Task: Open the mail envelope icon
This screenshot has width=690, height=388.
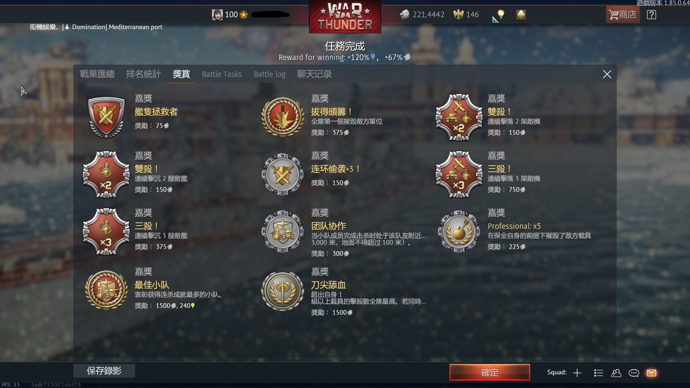Action: (651, 373)
